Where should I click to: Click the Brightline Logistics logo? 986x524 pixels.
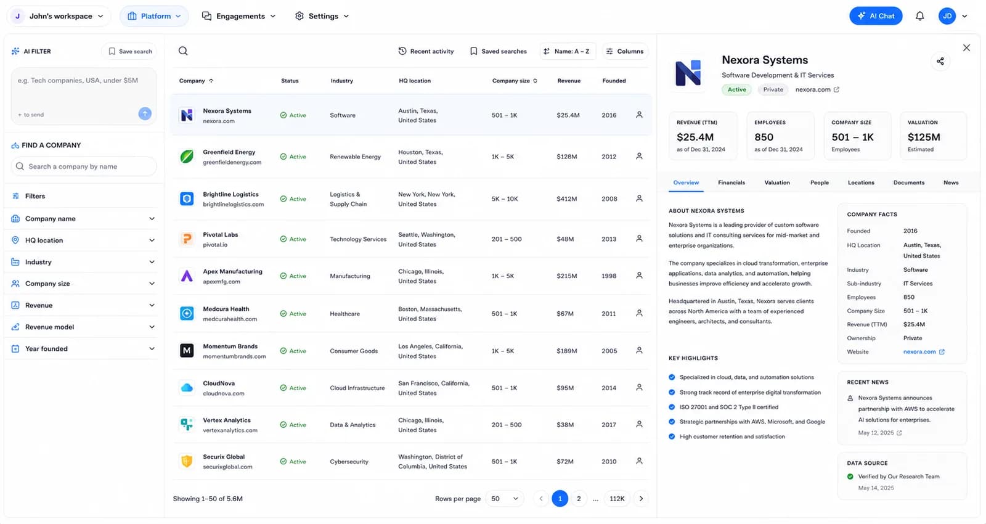(x=187, y=199)
